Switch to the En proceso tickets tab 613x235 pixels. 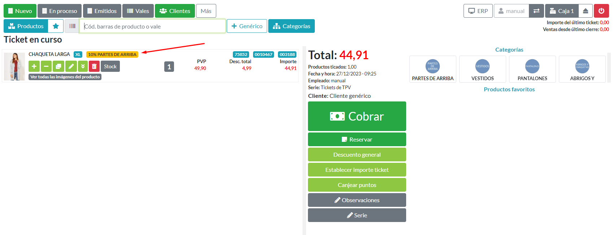coord(60,11)
